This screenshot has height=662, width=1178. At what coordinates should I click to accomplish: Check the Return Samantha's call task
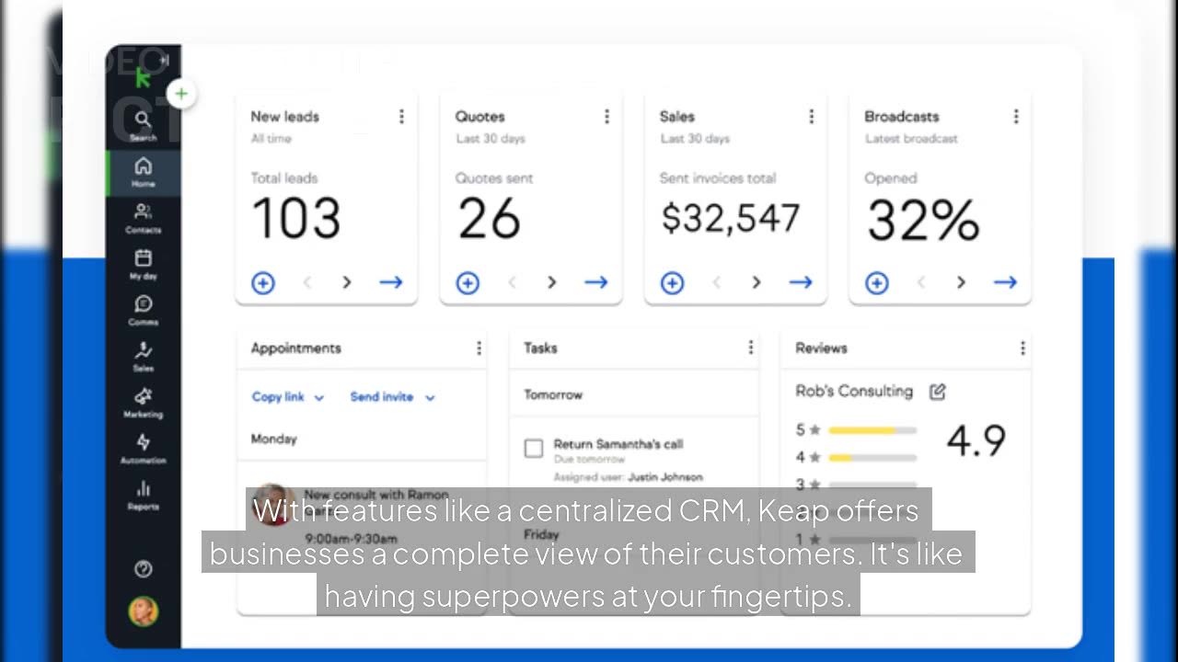click(534, 449)
